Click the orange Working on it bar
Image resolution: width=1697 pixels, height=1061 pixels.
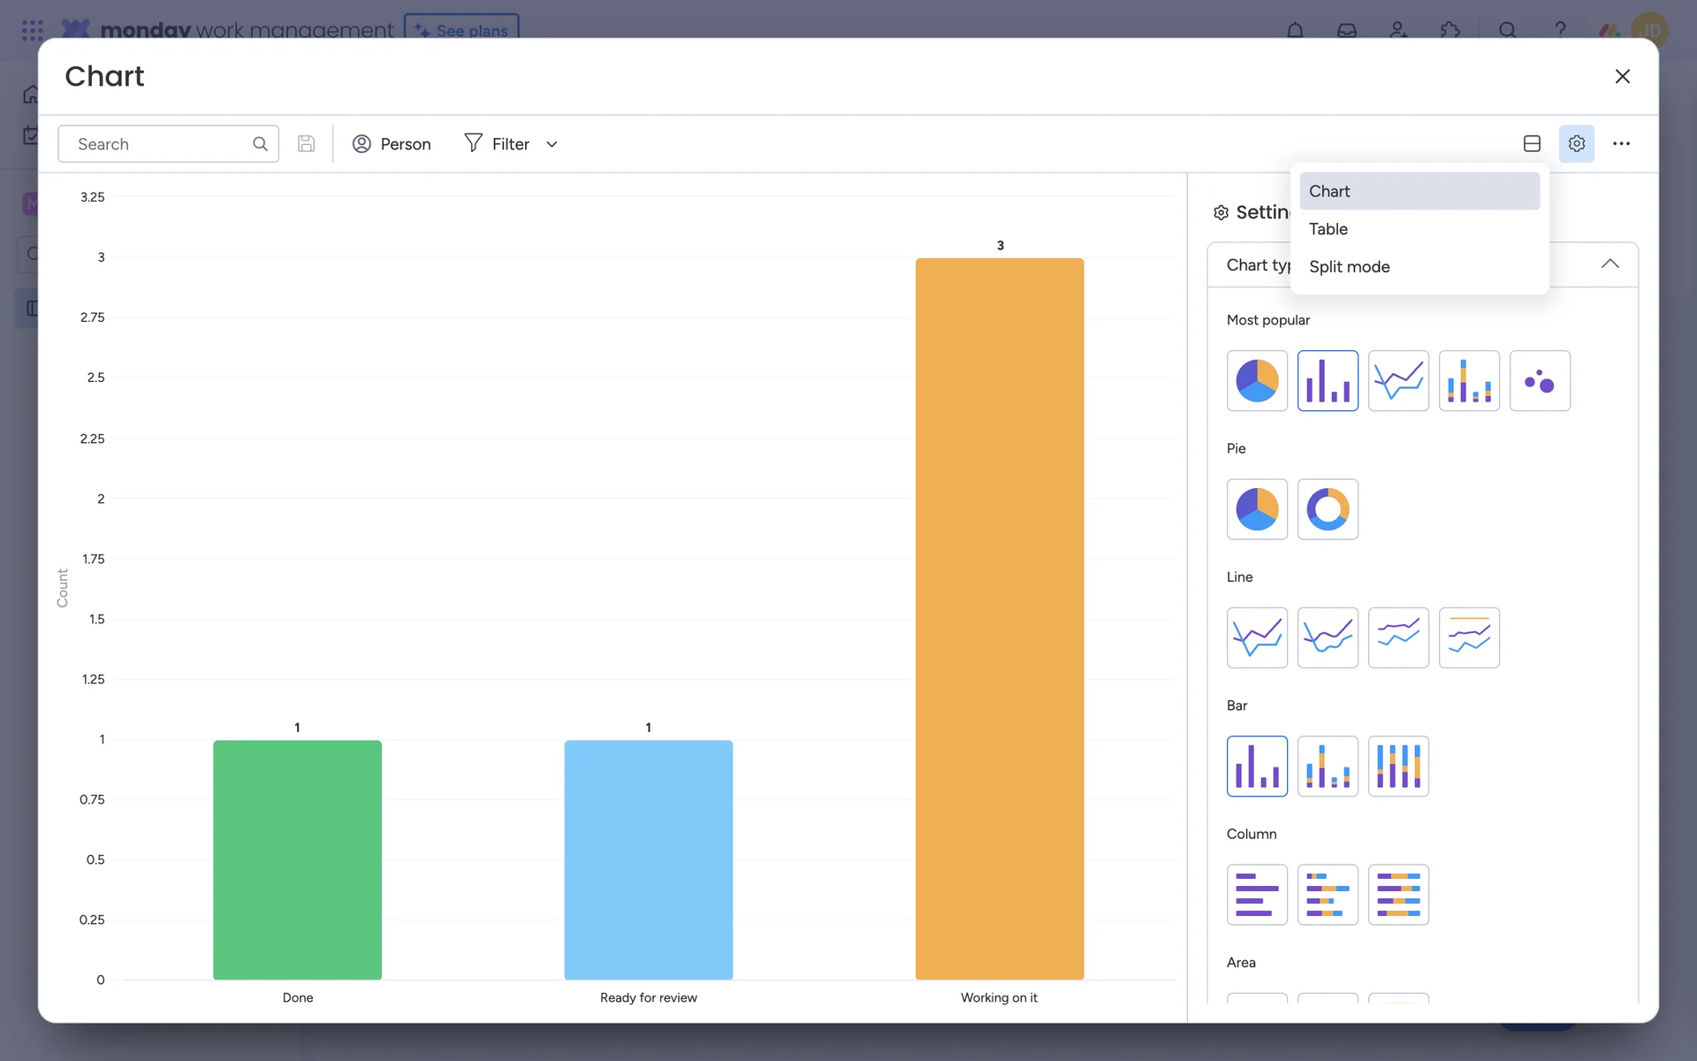pos(999,619)
